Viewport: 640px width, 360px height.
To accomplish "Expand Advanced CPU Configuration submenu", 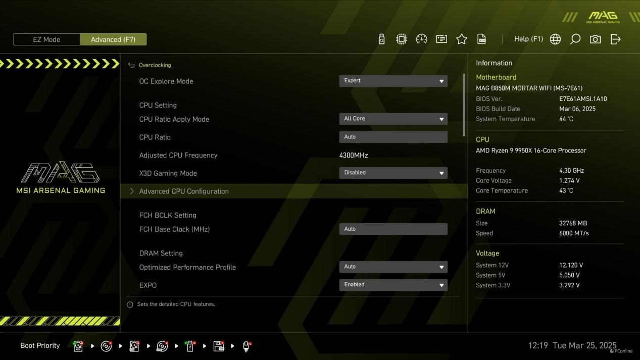I will coord(294,191).
